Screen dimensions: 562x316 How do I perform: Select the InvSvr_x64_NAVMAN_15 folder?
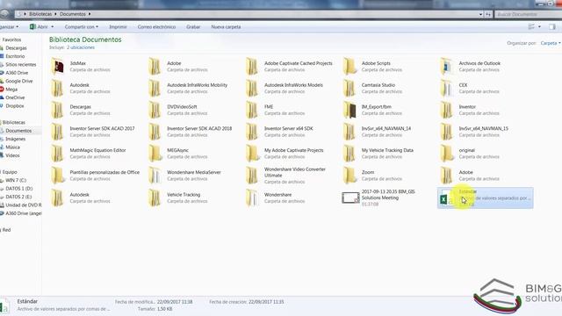(474, 132)
